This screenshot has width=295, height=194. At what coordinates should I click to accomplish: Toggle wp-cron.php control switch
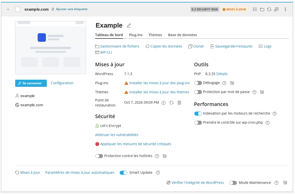(x=198, y=123)
